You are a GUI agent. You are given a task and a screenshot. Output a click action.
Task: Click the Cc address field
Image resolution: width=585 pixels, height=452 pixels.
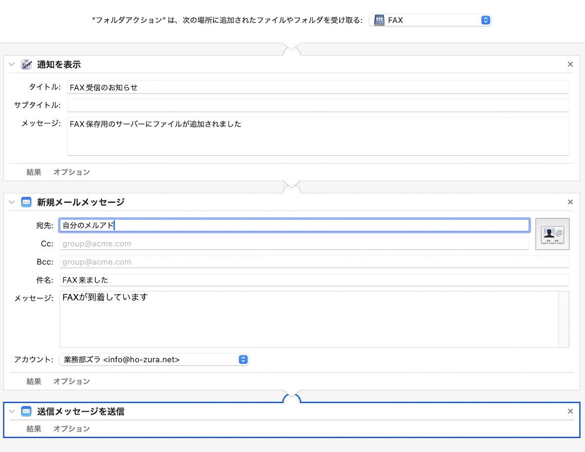(x=294, y=244)
